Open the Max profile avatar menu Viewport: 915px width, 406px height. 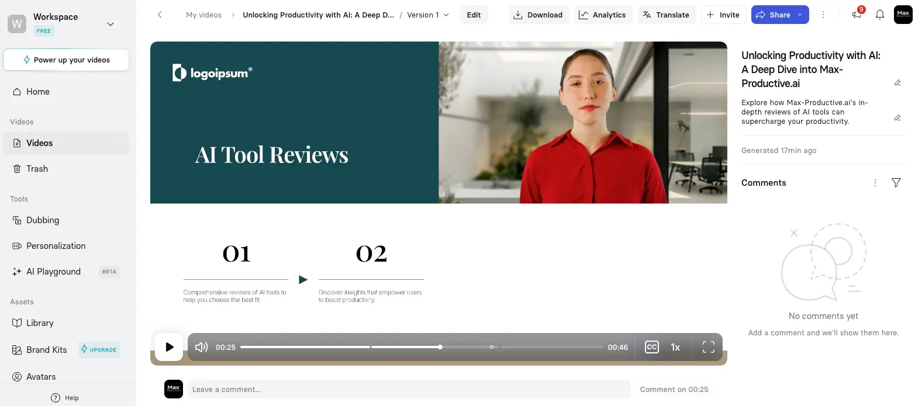[x=903, y=15]
